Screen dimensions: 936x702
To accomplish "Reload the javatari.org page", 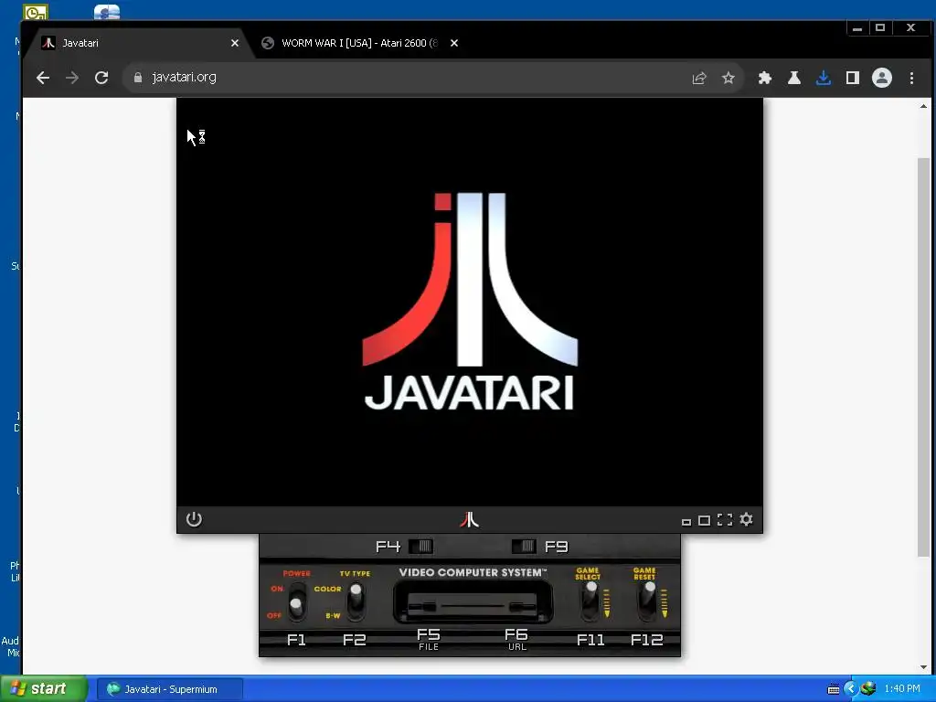I will pyautogui.click(x=101, y=78).
